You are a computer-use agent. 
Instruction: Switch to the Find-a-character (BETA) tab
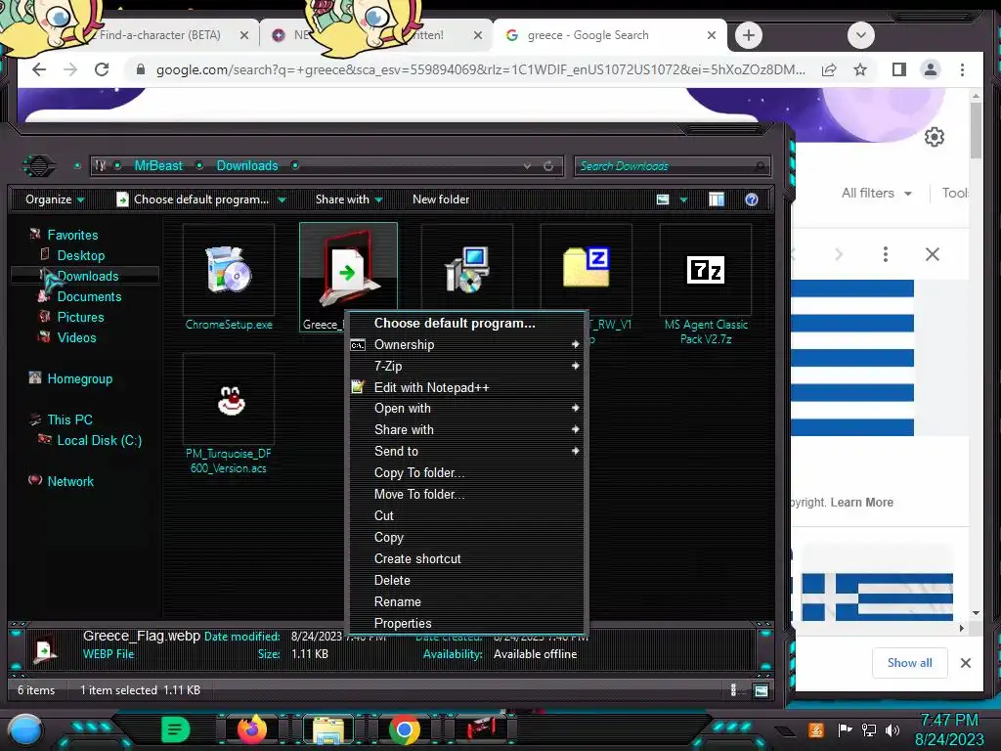(x=159, y=35)
